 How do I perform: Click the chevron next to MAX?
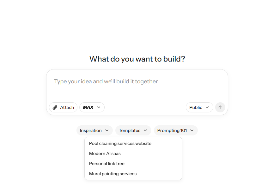tap(99, 107)
